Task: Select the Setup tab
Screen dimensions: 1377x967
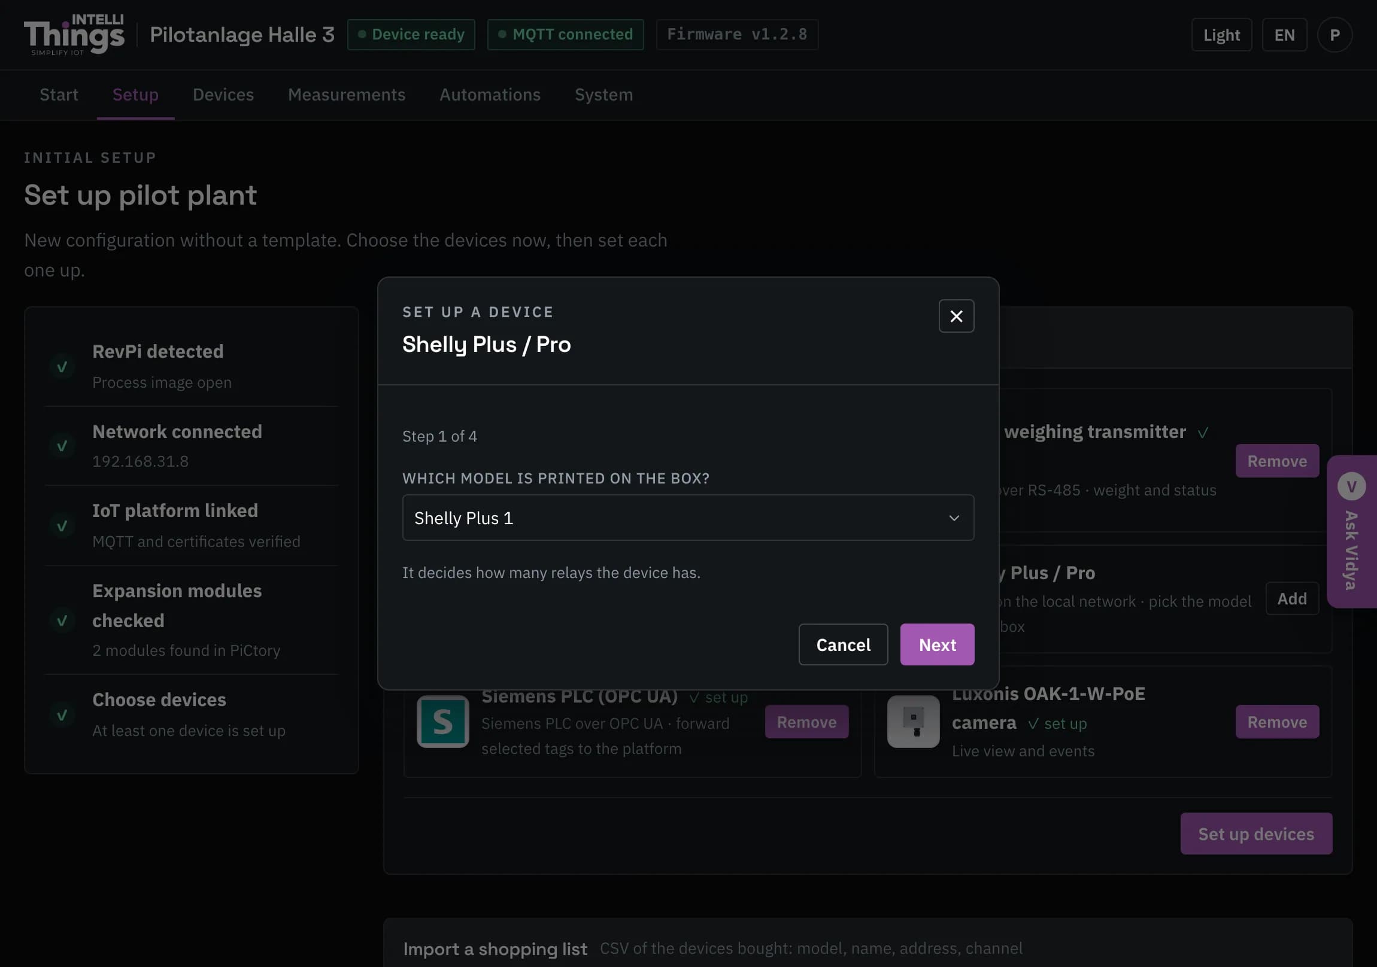Action: pyautogui.click(x=135, y=95)
